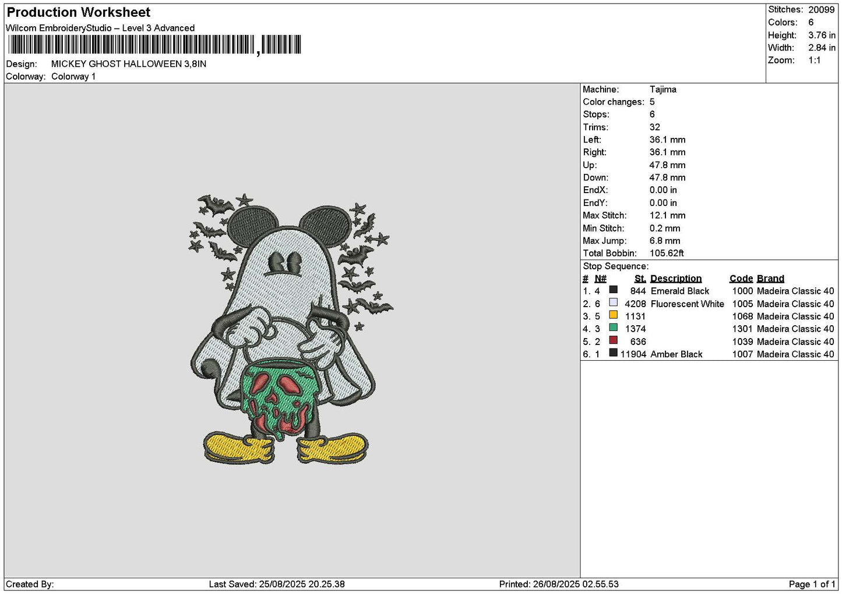
Task: Click the Height value 3.76 in
Action: click(822, 35)
